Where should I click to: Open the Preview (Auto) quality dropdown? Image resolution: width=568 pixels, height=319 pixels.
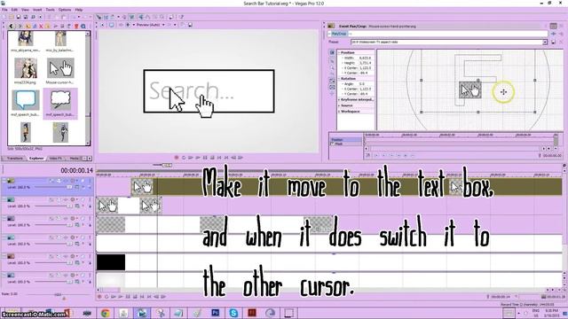(x=150, y=25)
